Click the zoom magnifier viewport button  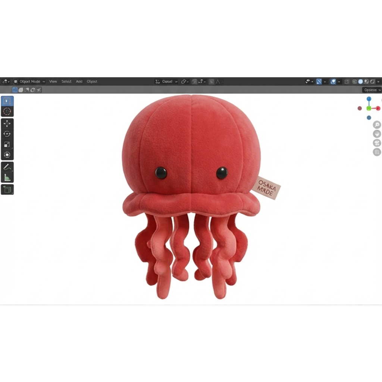[x=377, y=125]
